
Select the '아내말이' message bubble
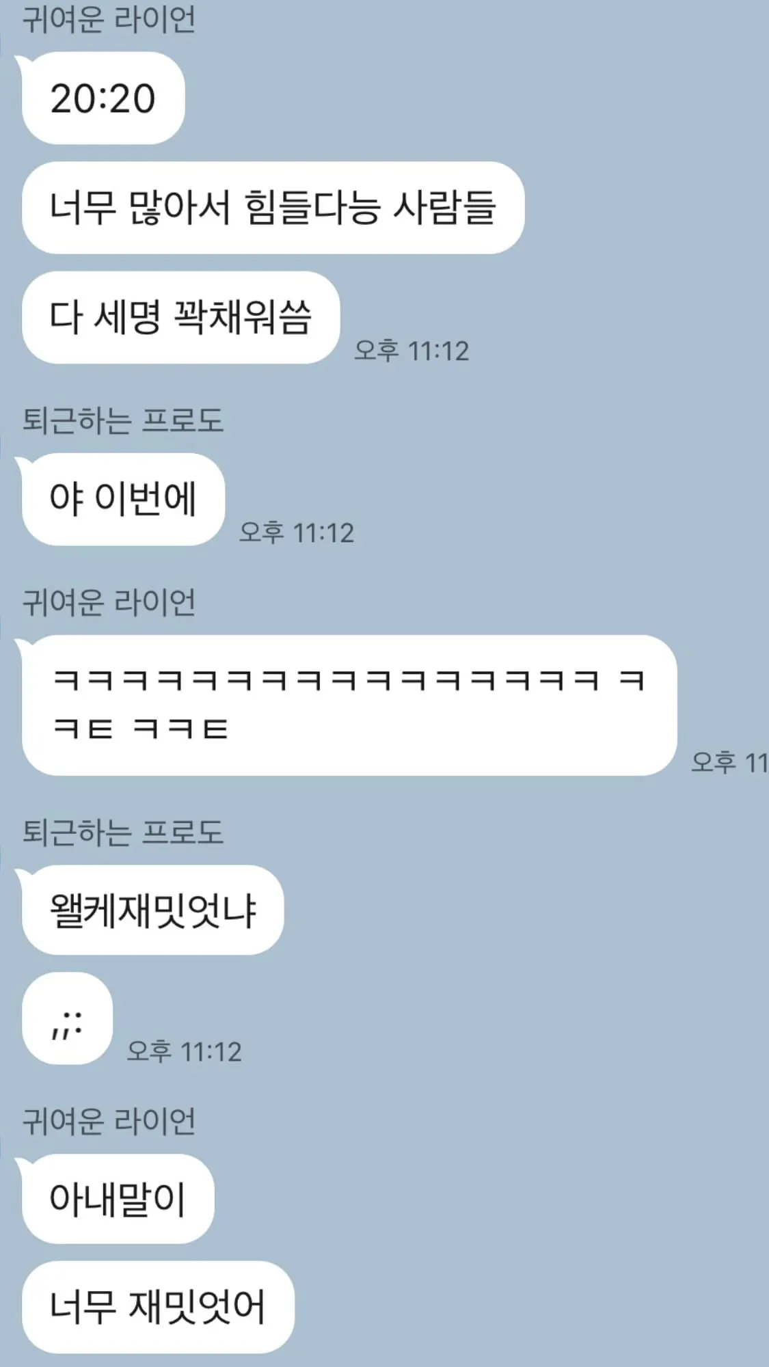click(118, 1199)
